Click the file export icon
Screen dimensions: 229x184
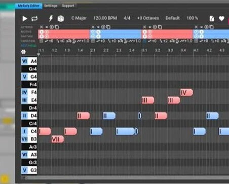(x=212, y=18)
